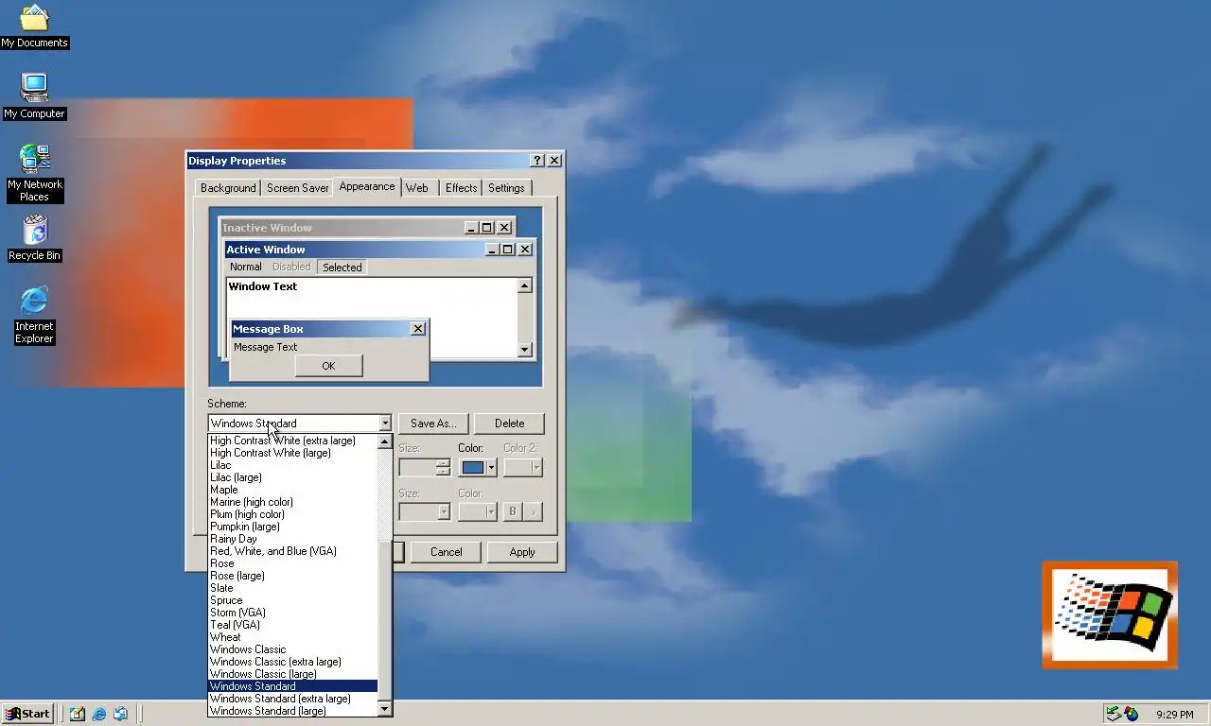This screenshot has height=726, width=1211.
Task: Choose Pumpkin (large) scheme
Action: coord(293,527)
